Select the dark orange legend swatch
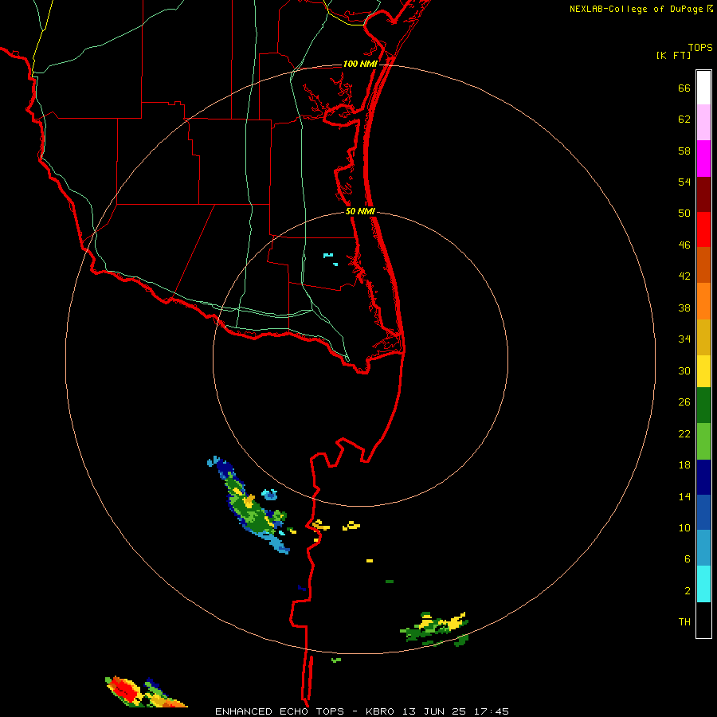 [x=703, y=265]
